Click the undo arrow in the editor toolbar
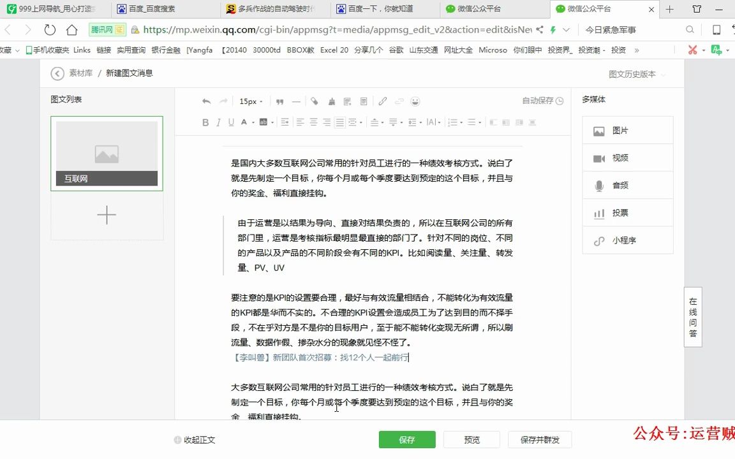 [x=205, y=101]
